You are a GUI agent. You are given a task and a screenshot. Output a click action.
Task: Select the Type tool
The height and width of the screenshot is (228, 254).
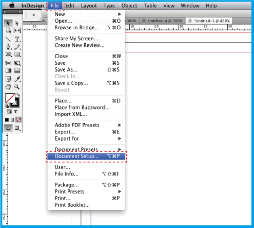pos(17,39)
